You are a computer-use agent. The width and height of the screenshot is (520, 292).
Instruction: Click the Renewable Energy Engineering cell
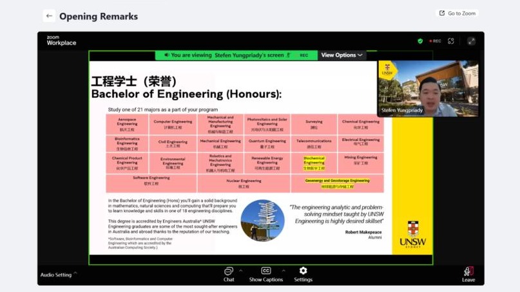coord(267,163)
